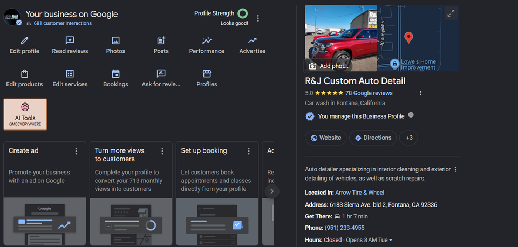518x247 pixels.
Task: Click the next arrow on card carousel
Action: pos(272,191)
